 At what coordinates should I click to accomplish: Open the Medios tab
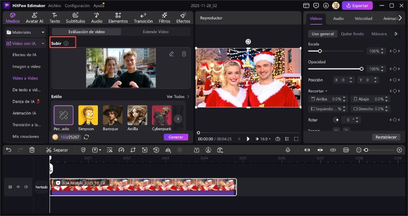pos(13,18)
